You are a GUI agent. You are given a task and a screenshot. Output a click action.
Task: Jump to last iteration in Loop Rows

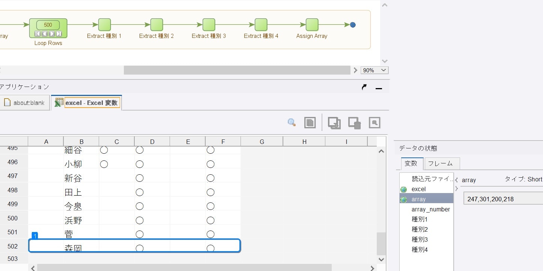click(x=59, y=34)
